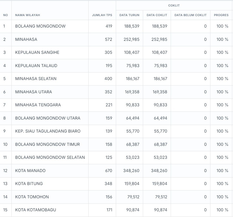Viewport: 233px width, 217px height.
Task: Click the NAMA WILAYAH column header
Action: 28,15
